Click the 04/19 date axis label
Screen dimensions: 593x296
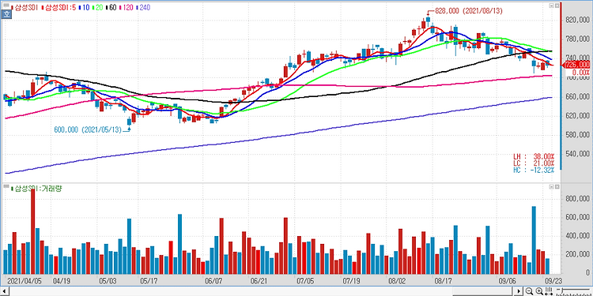coord(61,281)
